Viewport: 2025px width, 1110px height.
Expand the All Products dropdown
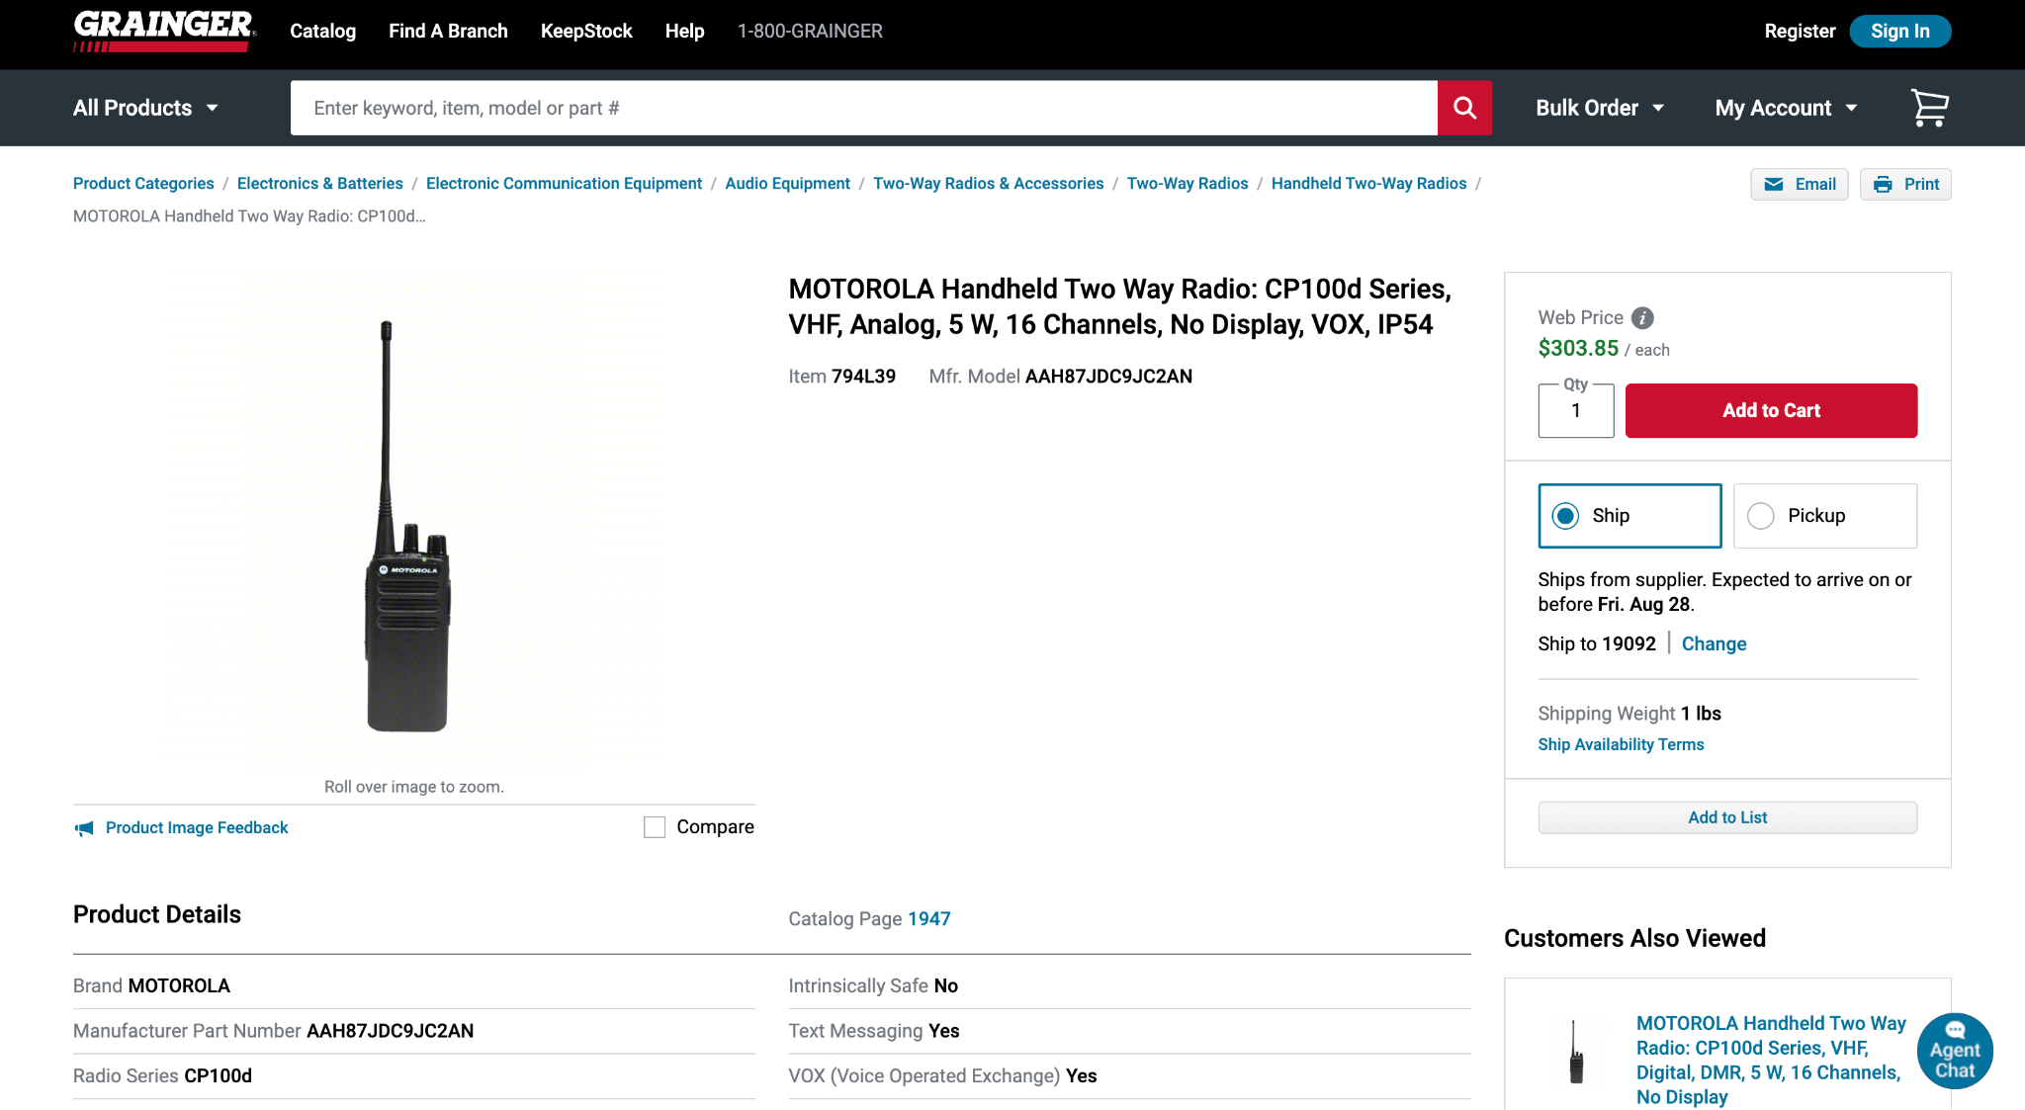(145, 108)
